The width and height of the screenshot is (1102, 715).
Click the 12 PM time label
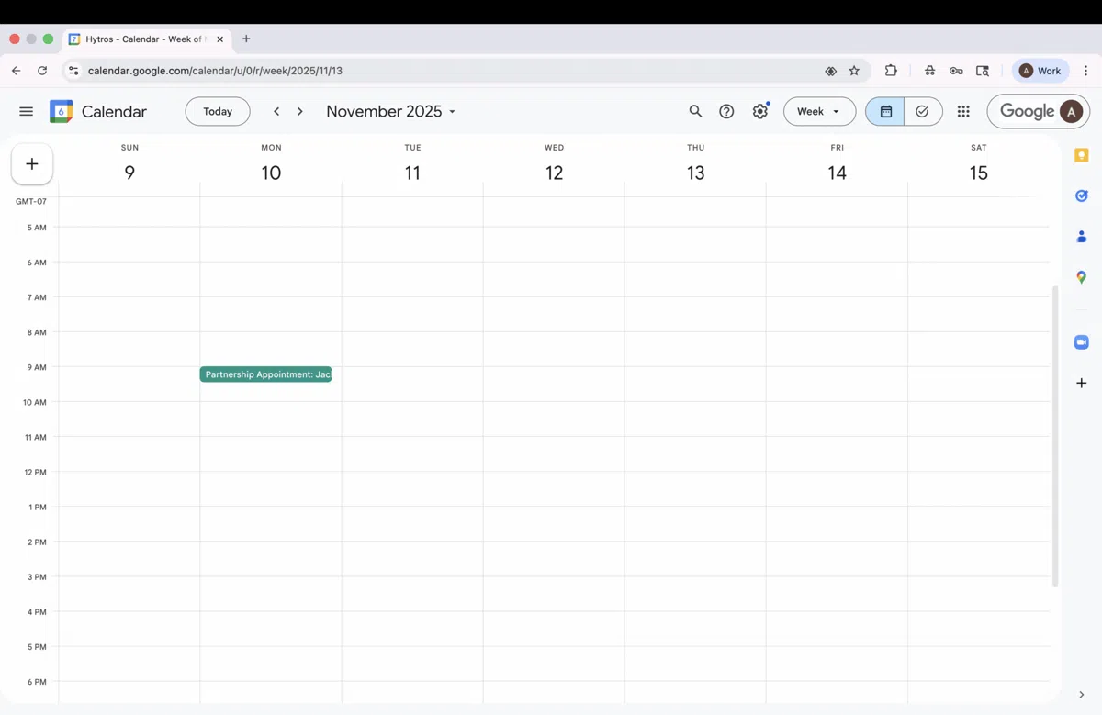[x=36, y=472]
